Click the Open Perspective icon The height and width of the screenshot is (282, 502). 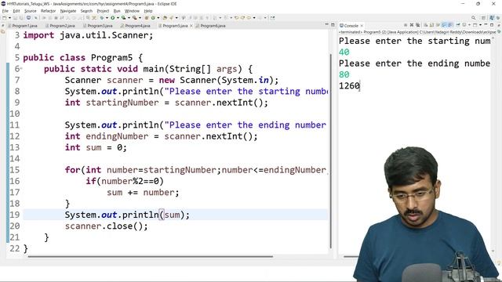(x=483, y=18)
